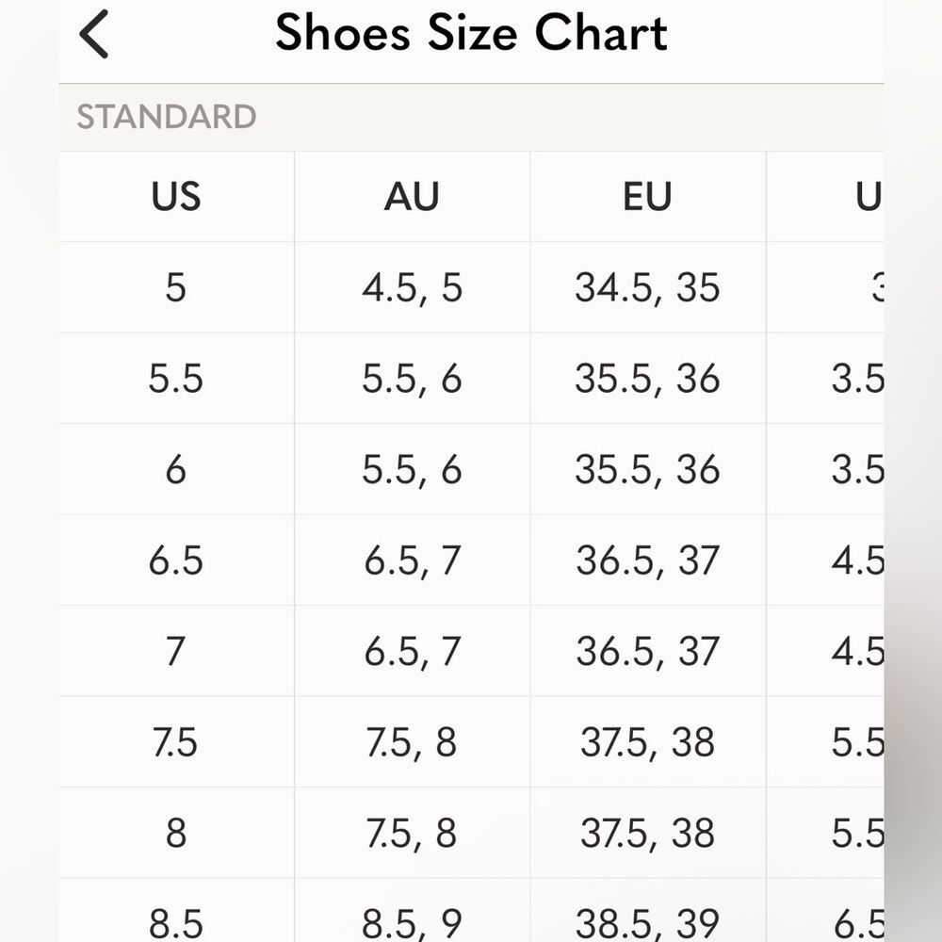The image size is (942, 942).
Task: Select the EU column header
Action: 648,197
